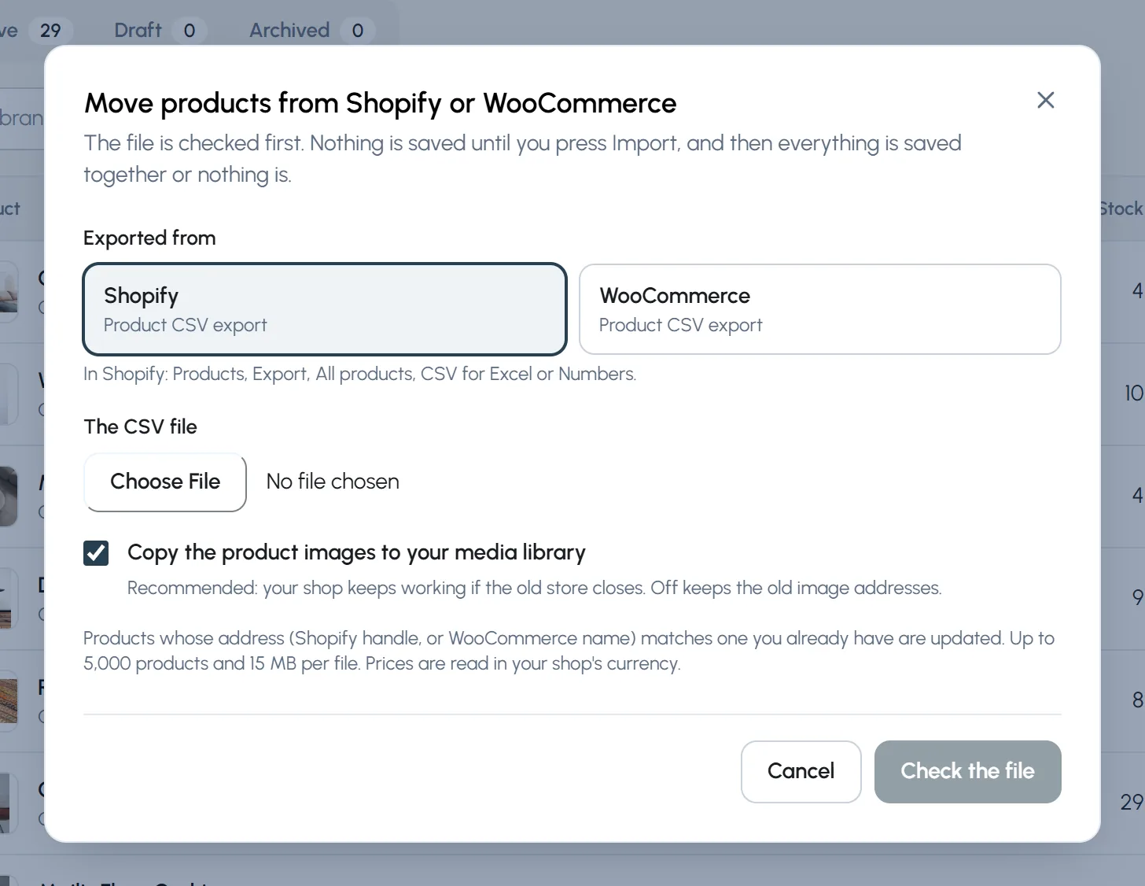Click the 'No file chosen' text
Screen dimensions: 1145x886
click(x=333, y=482)
